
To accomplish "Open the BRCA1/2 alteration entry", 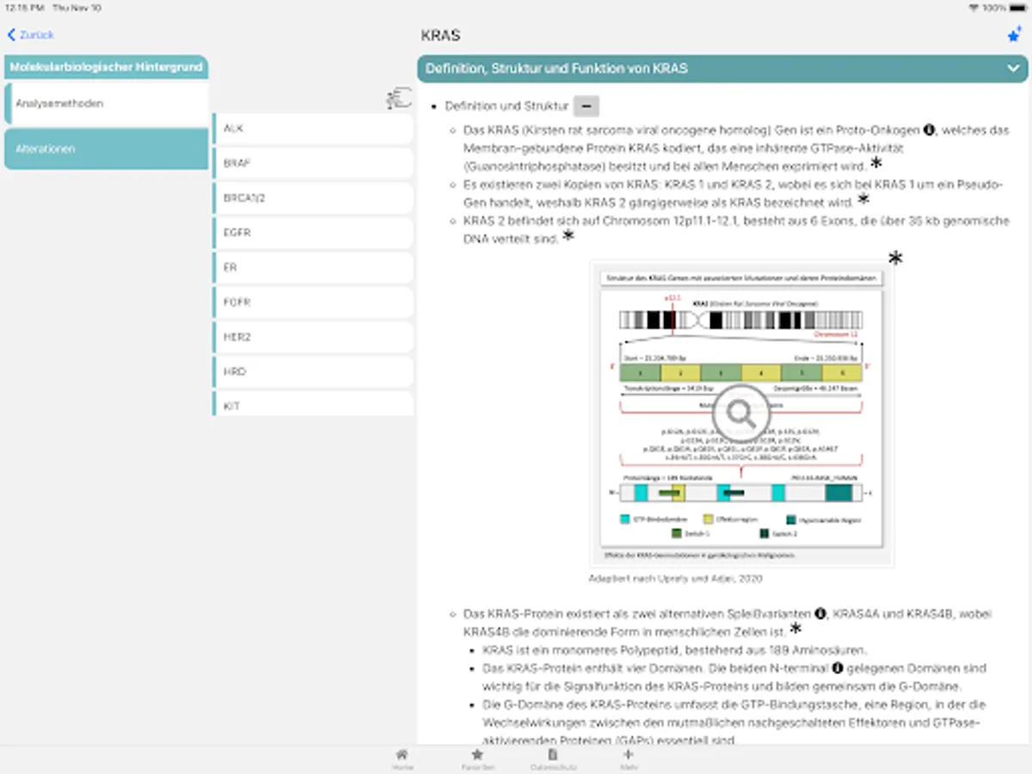I will click(313, 198).
